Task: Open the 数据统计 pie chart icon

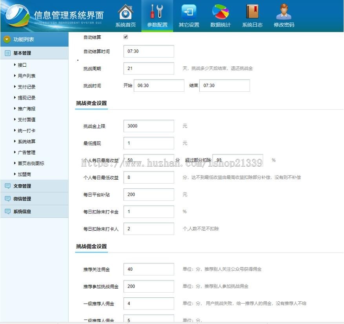Action: [220, 12]
